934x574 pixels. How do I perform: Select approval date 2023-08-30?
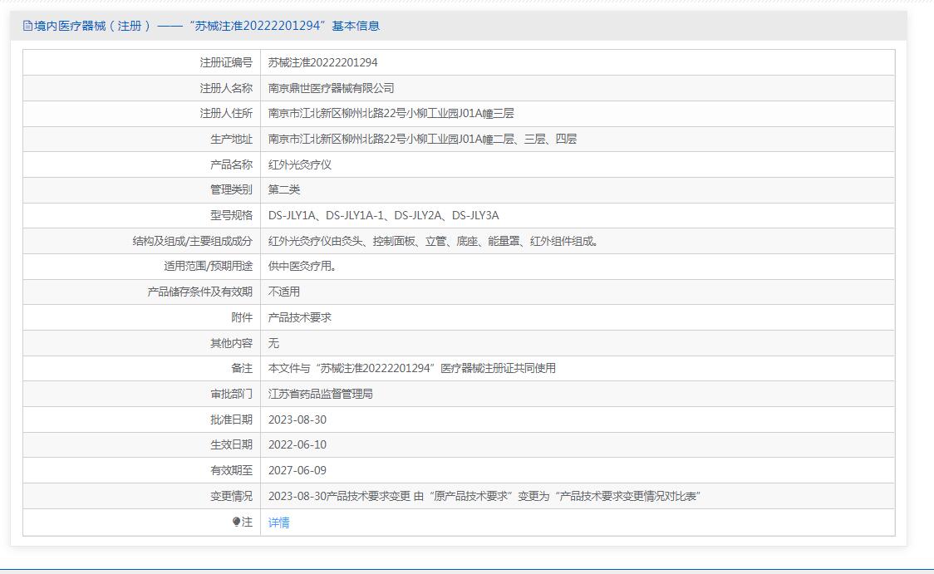click(x=297, y=419)
